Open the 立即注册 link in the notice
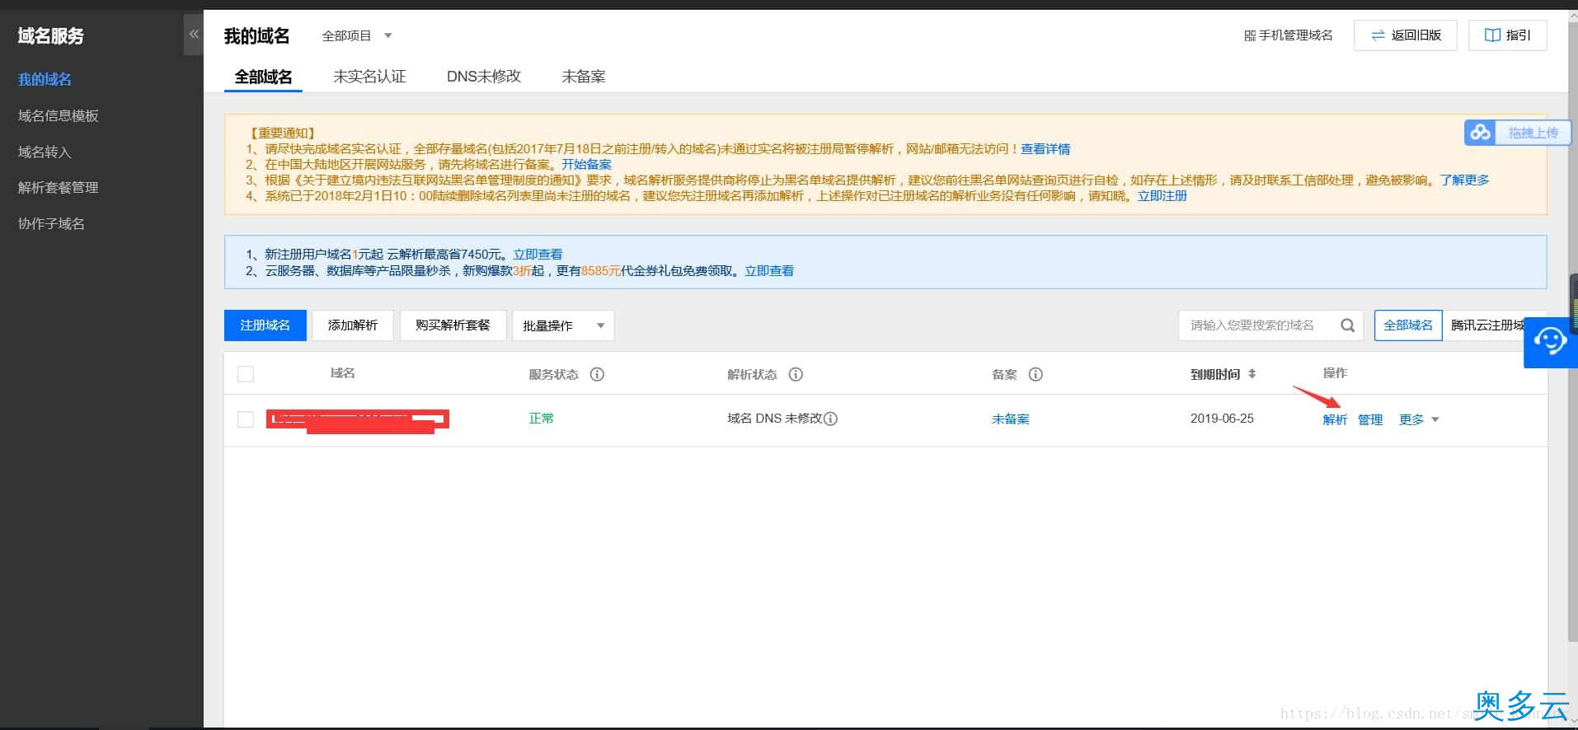Viewport: 1578px width, 730px height. (1162, 196)
